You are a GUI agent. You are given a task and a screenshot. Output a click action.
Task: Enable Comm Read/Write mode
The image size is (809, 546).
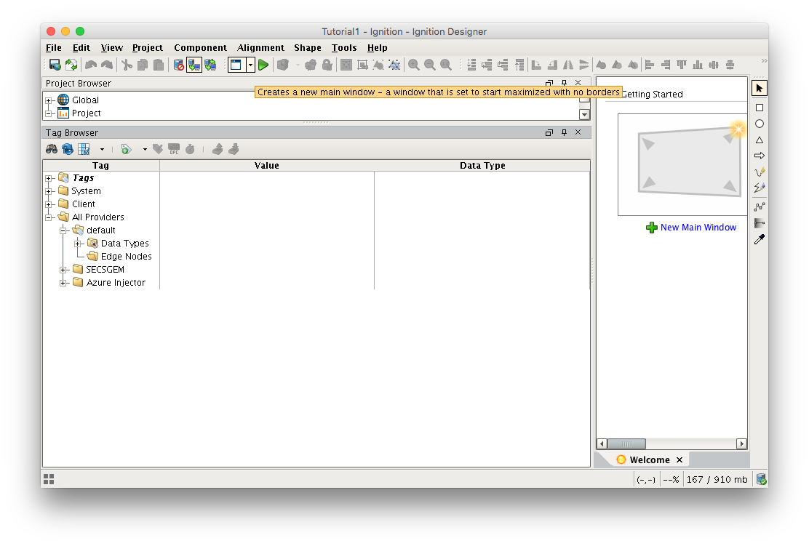click(x=210, y=65)
